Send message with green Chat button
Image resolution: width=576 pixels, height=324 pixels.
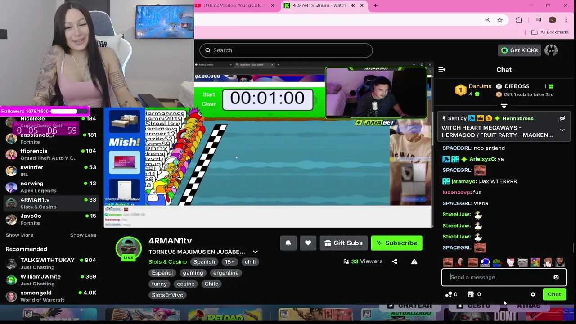tap(554, 294)
